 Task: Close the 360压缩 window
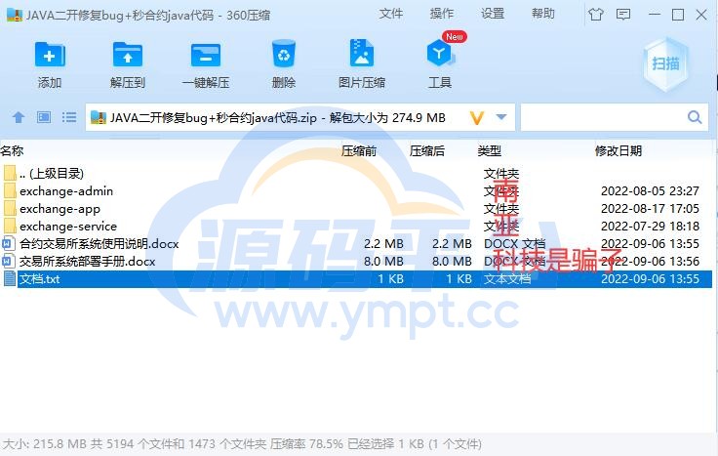(x=701, y=15)
